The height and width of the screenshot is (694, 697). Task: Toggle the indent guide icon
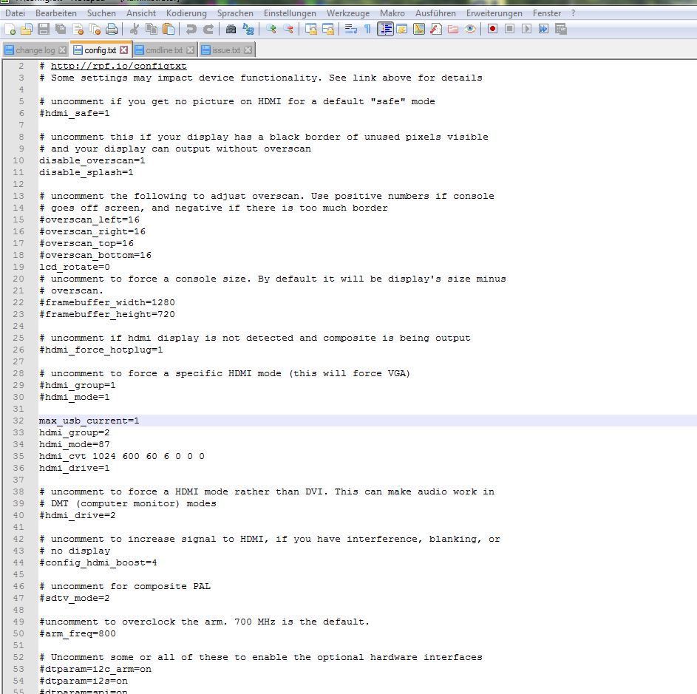385,30
